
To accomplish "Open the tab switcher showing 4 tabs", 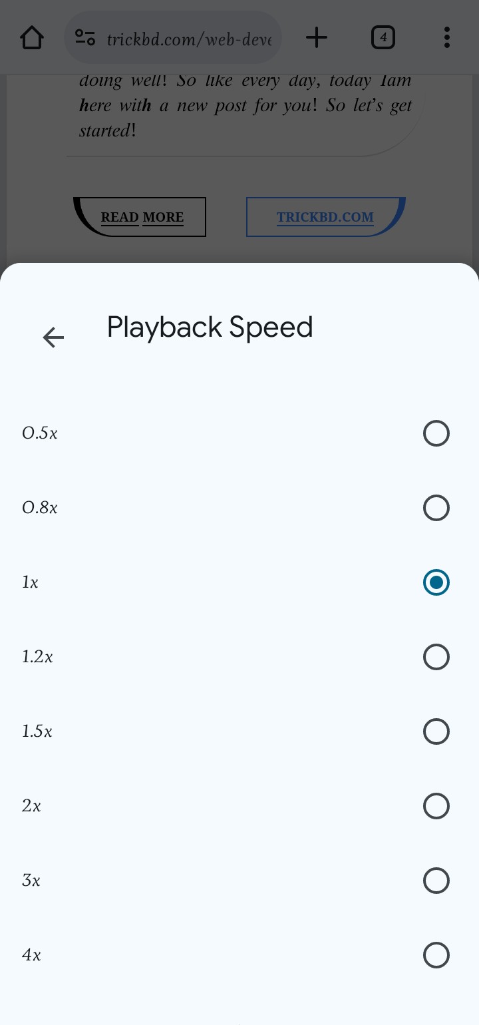I will (x=383, y=37).
